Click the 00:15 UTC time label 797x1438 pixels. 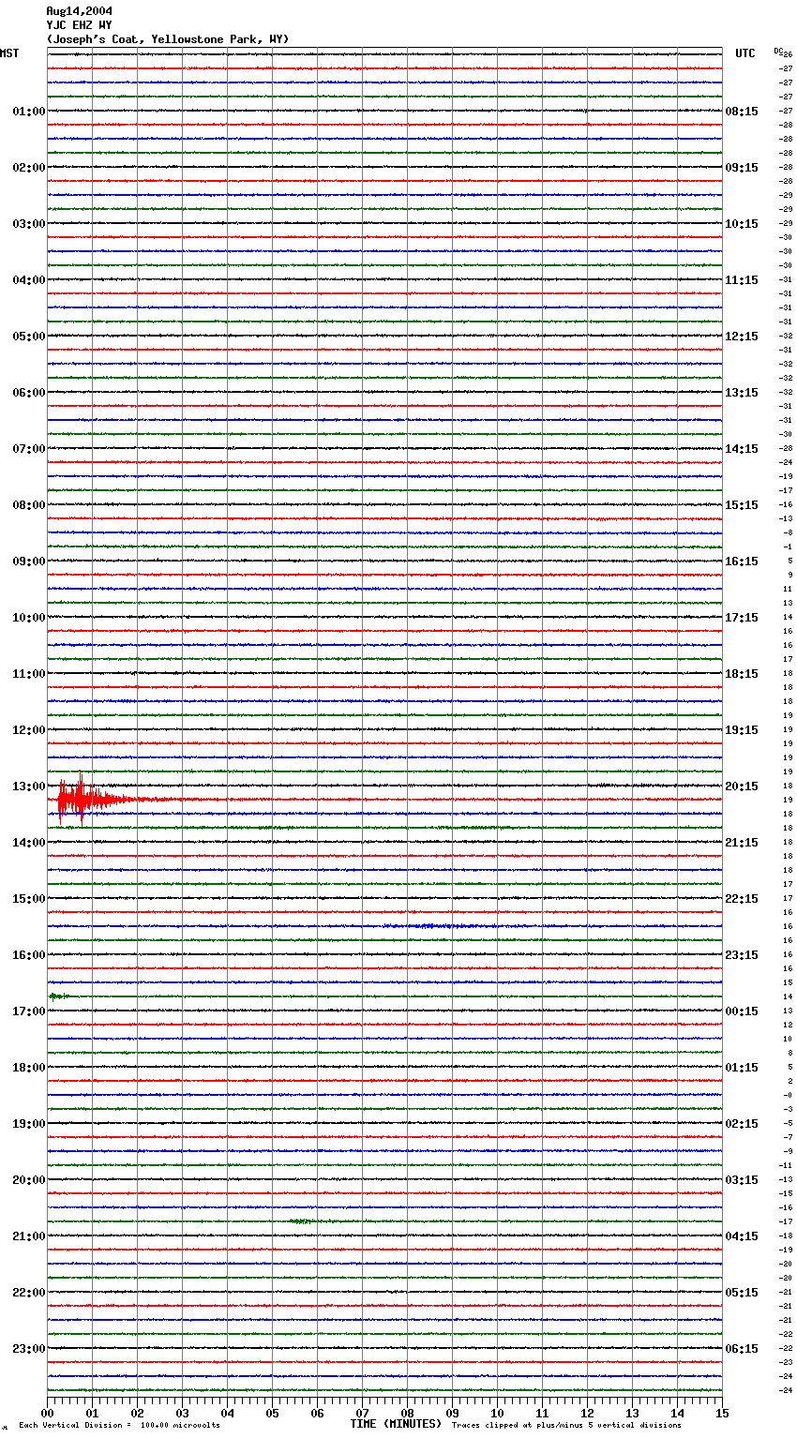pos(742,1011)
